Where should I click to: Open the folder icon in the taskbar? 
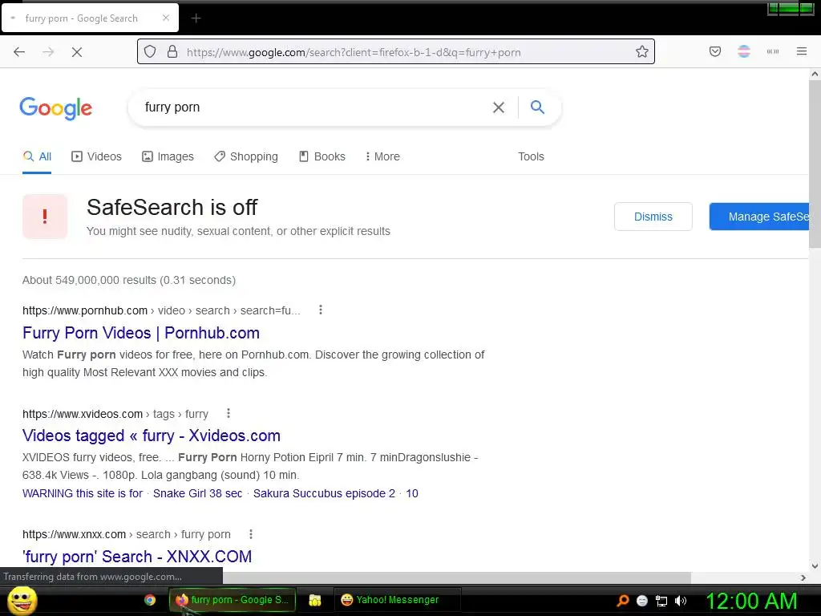(x=314, y=600)
